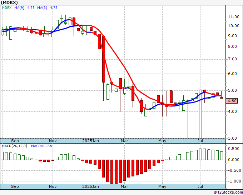Click the Jul label on MACD axis

pyautogui.click(x=200, y=186)
